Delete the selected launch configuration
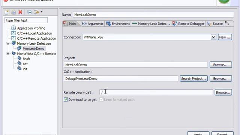This screenshot has width=240, height=135. pyautogui.click(x=20, y=12)
